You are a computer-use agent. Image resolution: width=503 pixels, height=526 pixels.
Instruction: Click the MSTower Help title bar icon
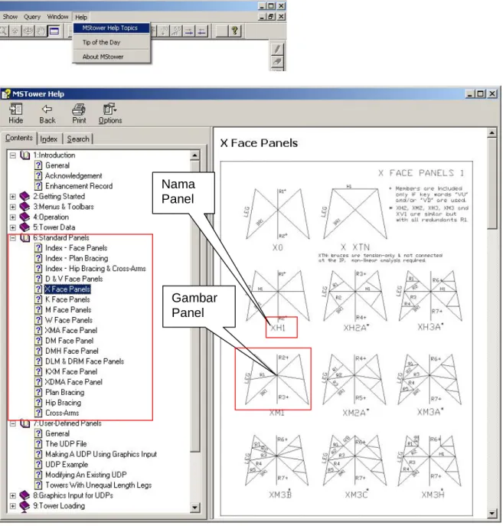[x=6, y=94]
